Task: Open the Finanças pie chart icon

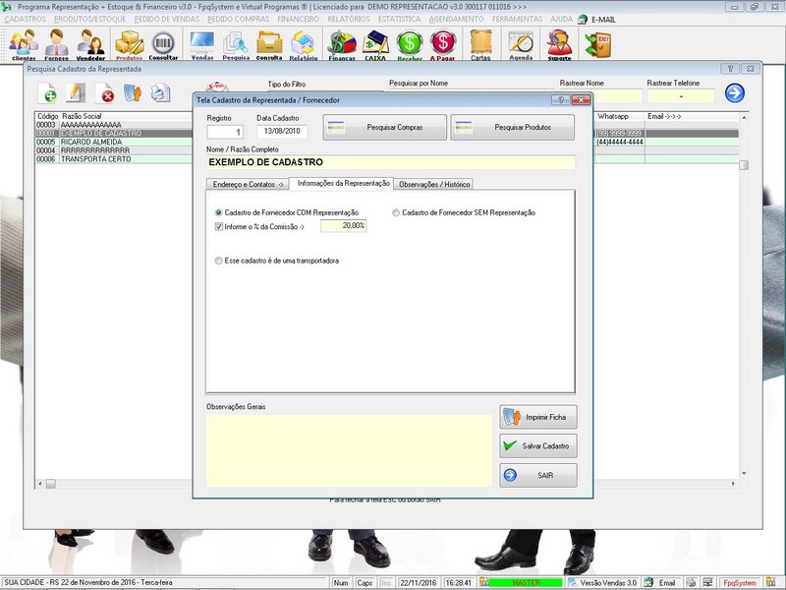Action: (341, 44)
